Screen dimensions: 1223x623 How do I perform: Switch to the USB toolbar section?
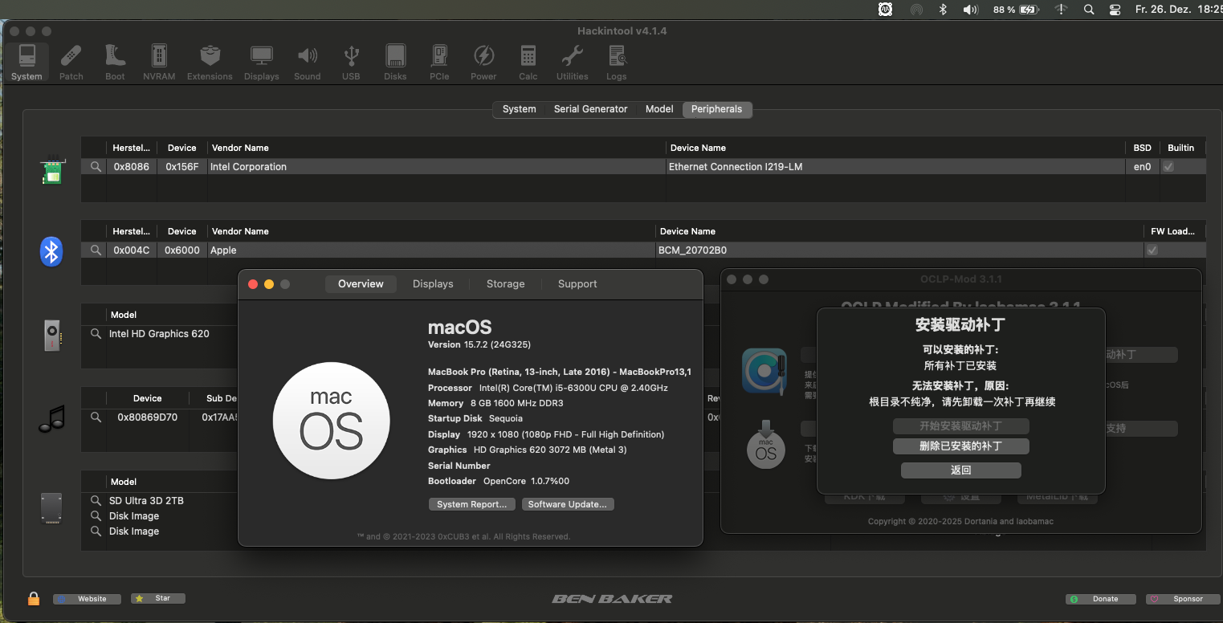point(351,62)
